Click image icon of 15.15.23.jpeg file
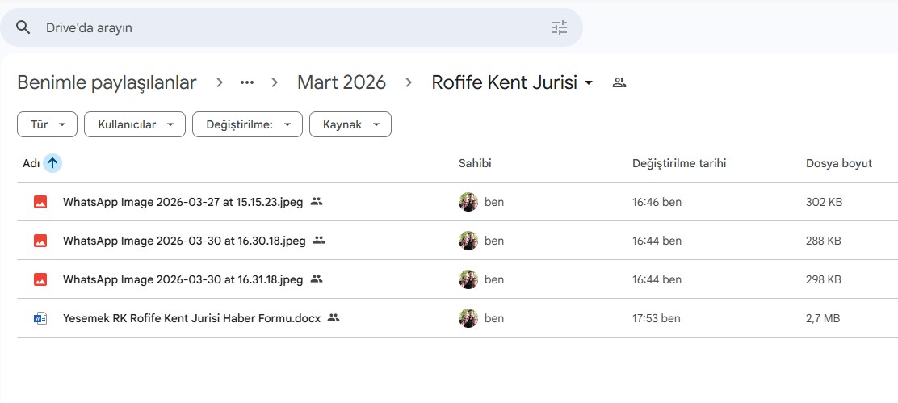The width and height of the screenshot is (898, 403). point(40,202)
